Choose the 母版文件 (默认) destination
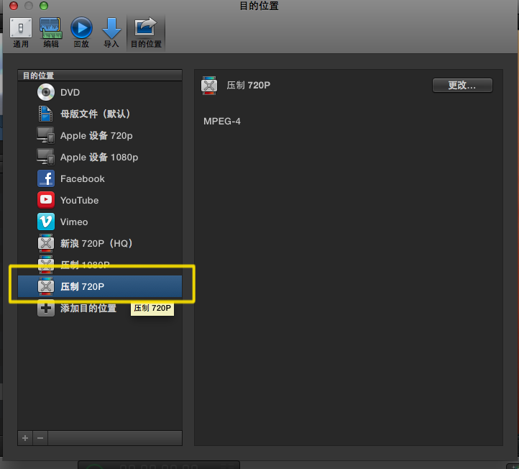Screen dimensions: 519x469 click(95, 114)
